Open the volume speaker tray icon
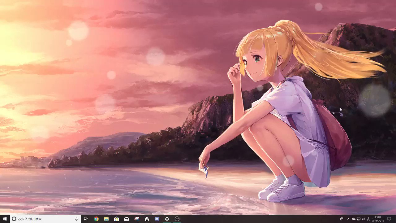Image resolution: width=396 pixels, height=223 pixels. tap(363, 219)
